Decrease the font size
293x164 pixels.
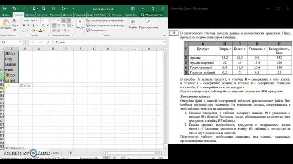pyautogui.click(x=48, y=26)
